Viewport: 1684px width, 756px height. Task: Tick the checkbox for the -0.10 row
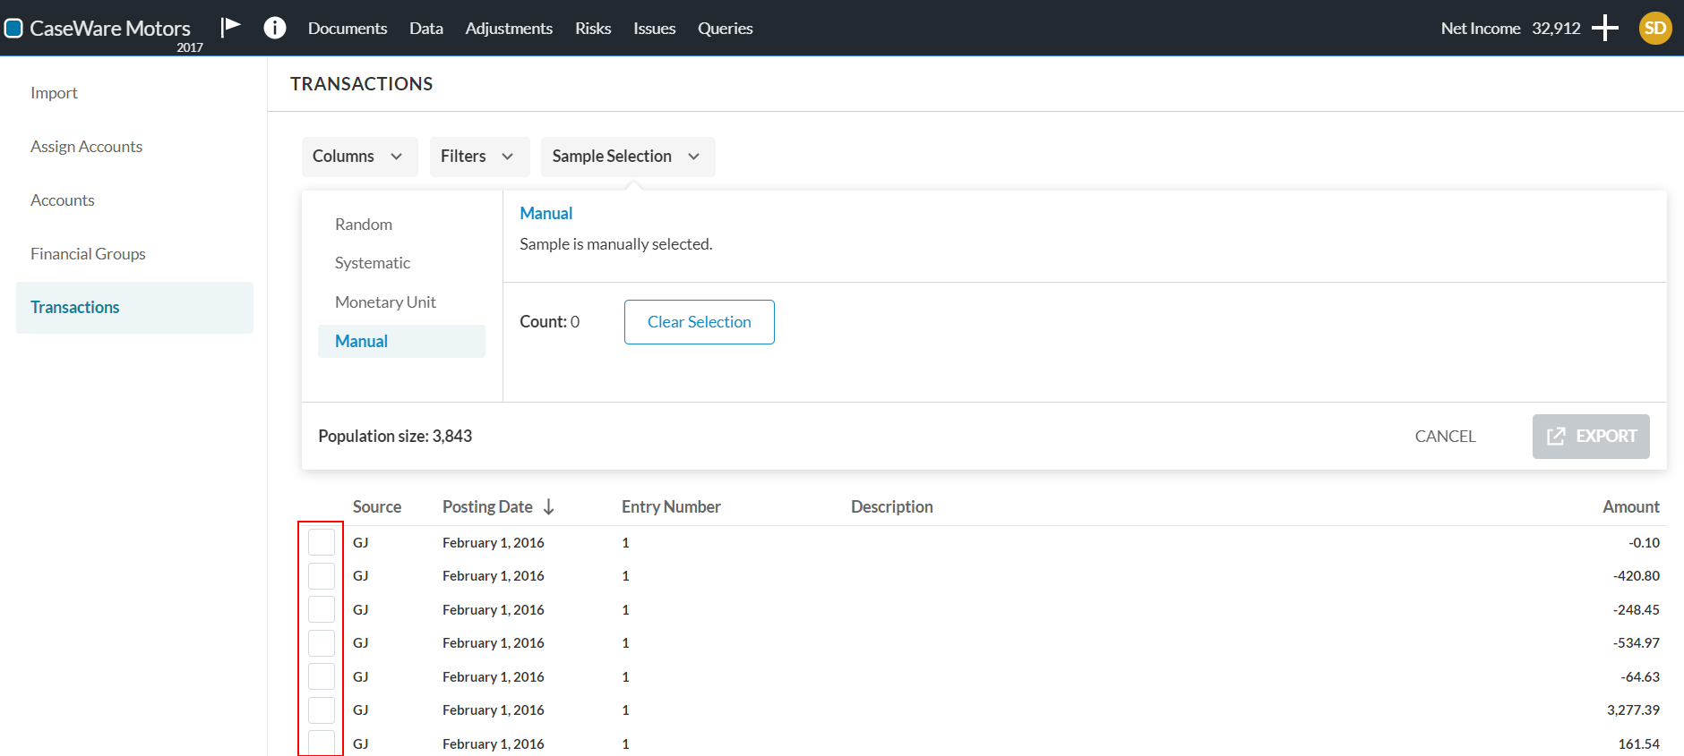click(x=322, y=542)
